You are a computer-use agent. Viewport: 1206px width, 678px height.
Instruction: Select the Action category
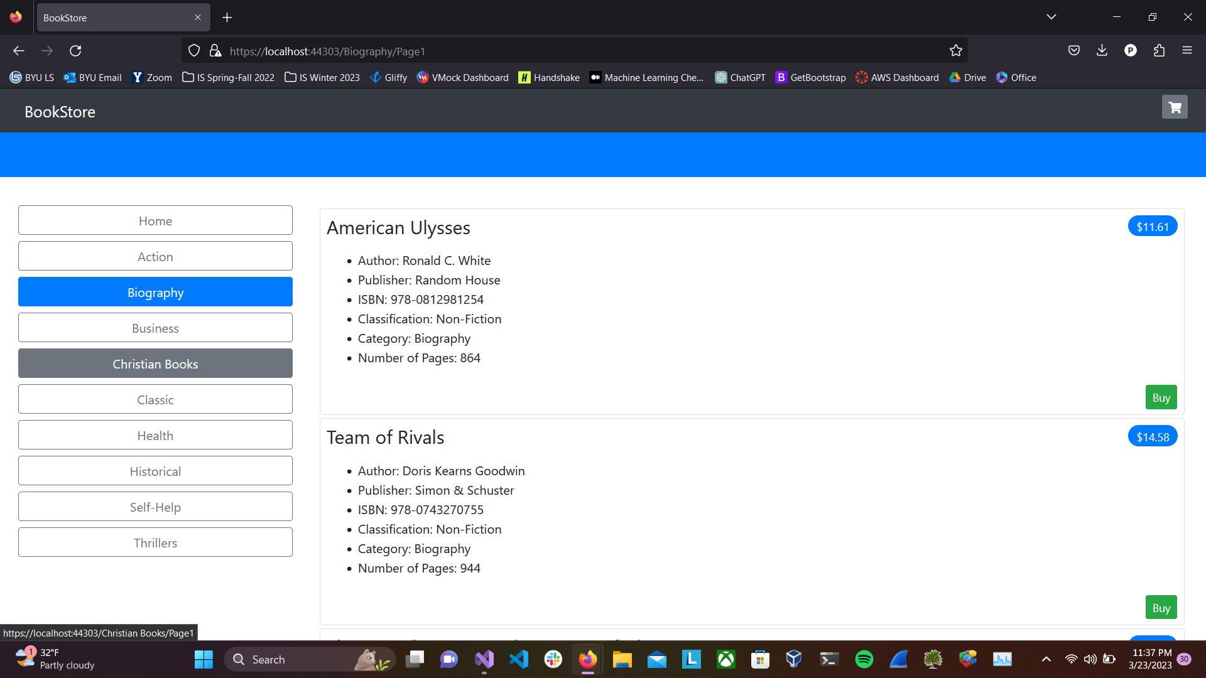point(155,256)
